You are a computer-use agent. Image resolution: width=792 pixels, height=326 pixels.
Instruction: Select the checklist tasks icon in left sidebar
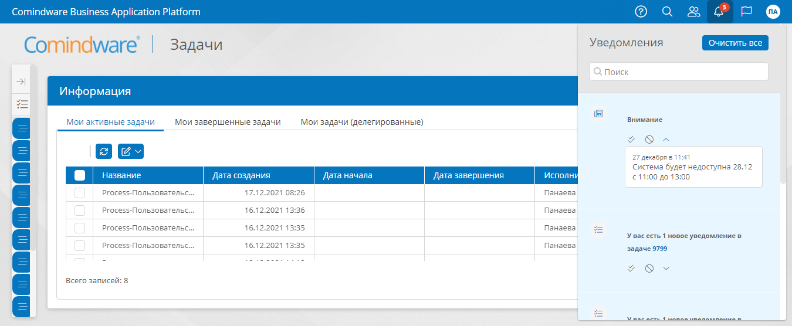point(22,104)
